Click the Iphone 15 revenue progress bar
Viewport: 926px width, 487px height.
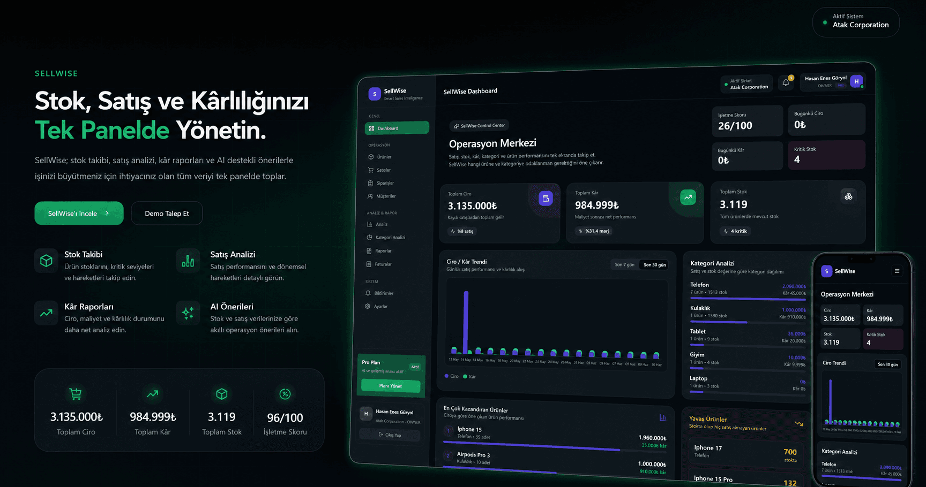(x=532, y=447)
